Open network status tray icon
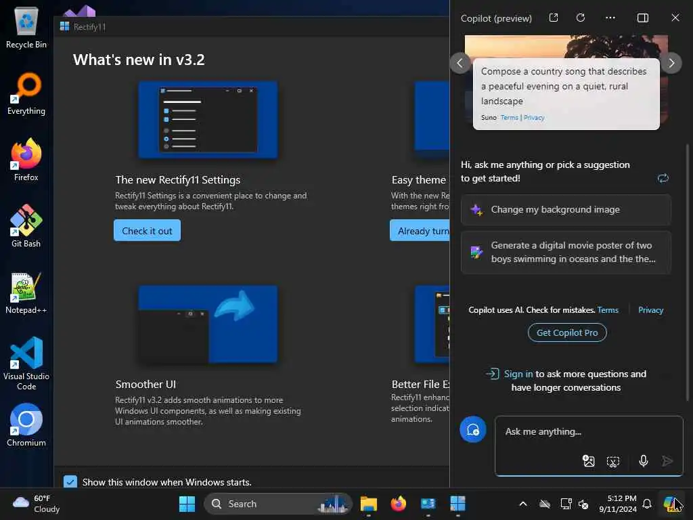The image size is (693, 520). 566,504
